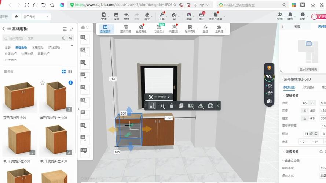
Task: Click the 保存 save icon
Action: [116, 16]
